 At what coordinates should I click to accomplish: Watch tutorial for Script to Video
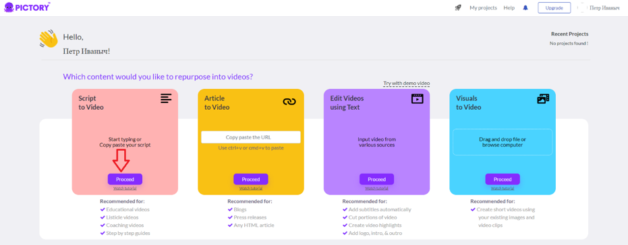tap(125, 188)
